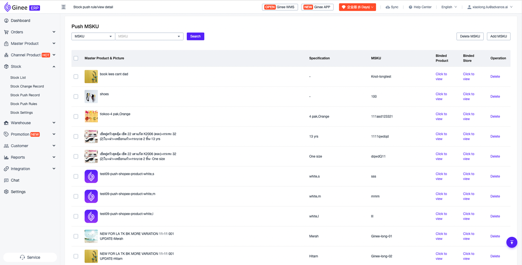Open the English language dropdown
This screenshot has height=265, width=522.
point(449,7)
